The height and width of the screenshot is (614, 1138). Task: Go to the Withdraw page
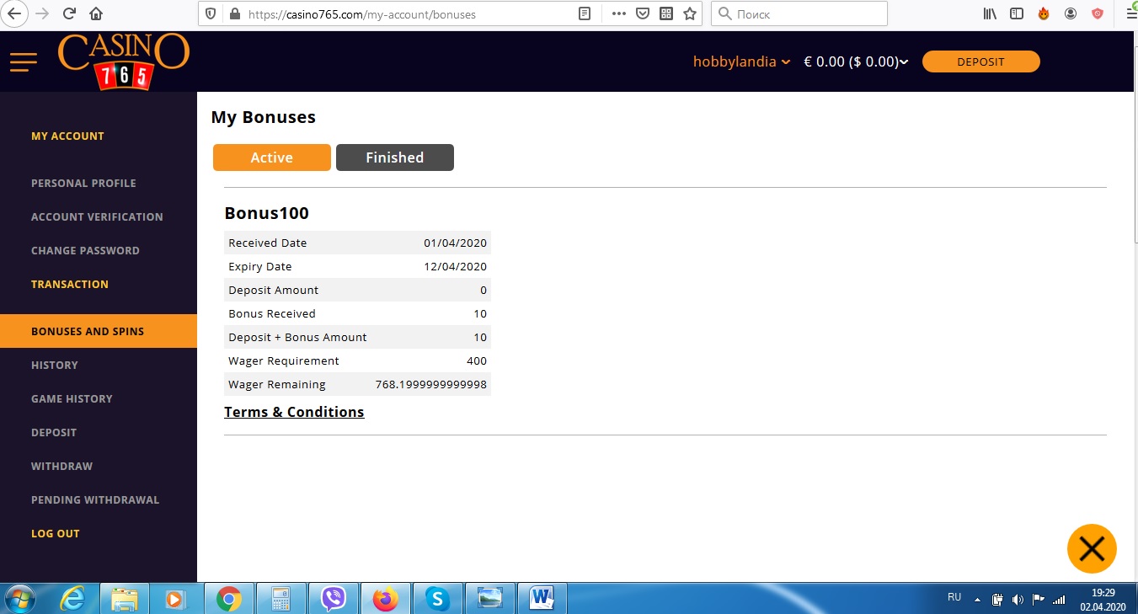62,466
